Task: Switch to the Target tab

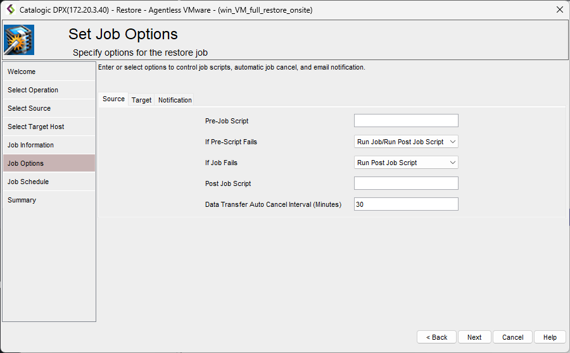Action: pos(141,100)
